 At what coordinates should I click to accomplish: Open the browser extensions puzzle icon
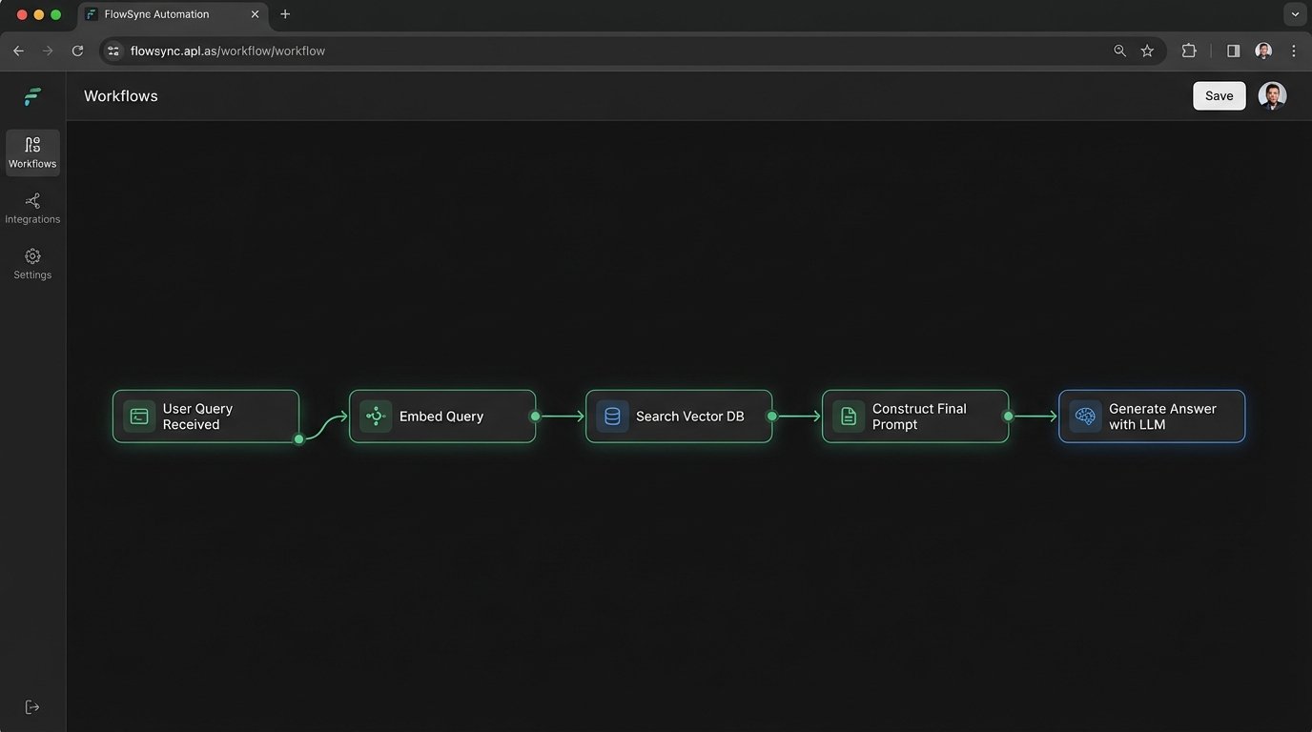pyautogui.click(x=1189, y=51)
